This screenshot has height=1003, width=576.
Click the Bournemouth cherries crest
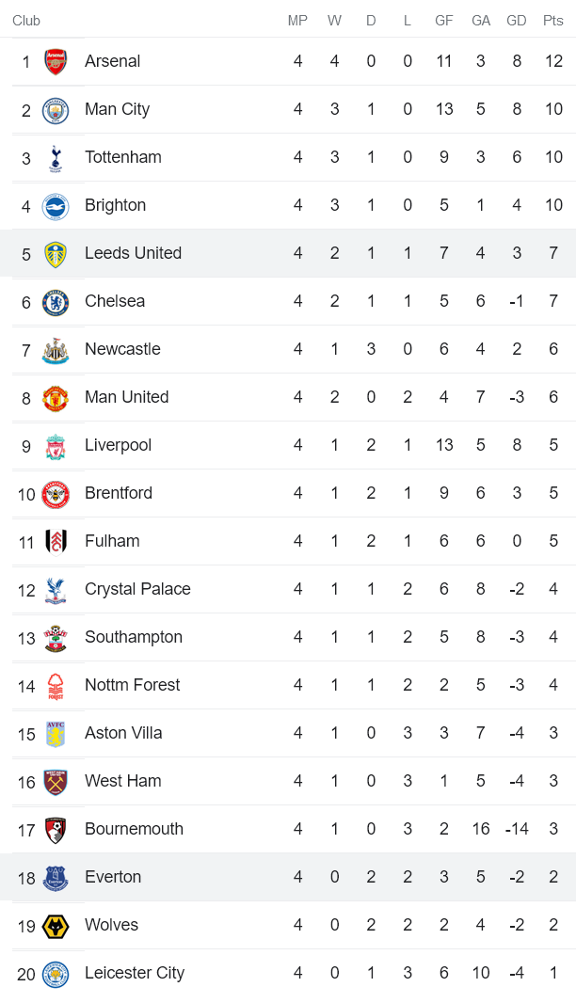click(55, 829)
